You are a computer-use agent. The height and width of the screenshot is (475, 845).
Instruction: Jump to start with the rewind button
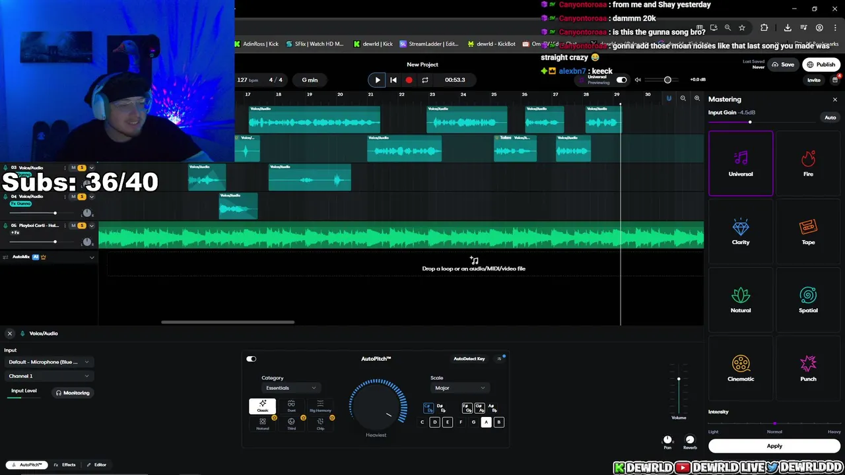(x=393, y=80)
